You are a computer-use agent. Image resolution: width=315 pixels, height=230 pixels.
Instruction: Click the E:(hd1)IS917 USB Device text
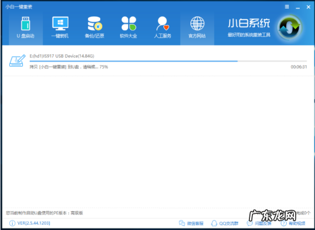[x=62, y=56]
